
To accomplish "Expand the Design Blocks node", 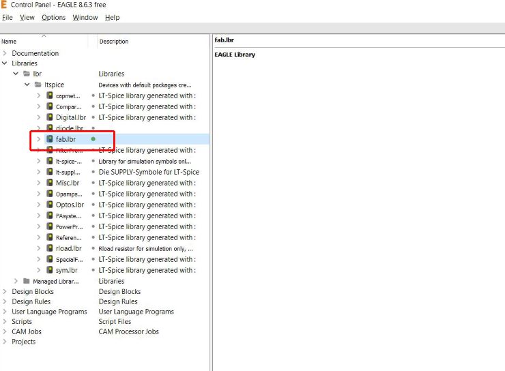I will point(5,291).
